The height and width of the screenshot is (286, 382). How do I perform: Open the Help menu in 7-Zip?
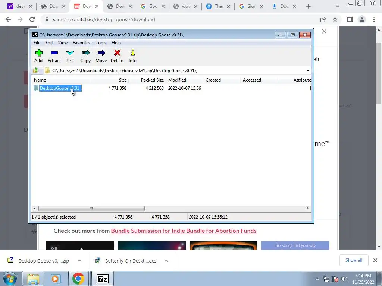pos(116,43)
